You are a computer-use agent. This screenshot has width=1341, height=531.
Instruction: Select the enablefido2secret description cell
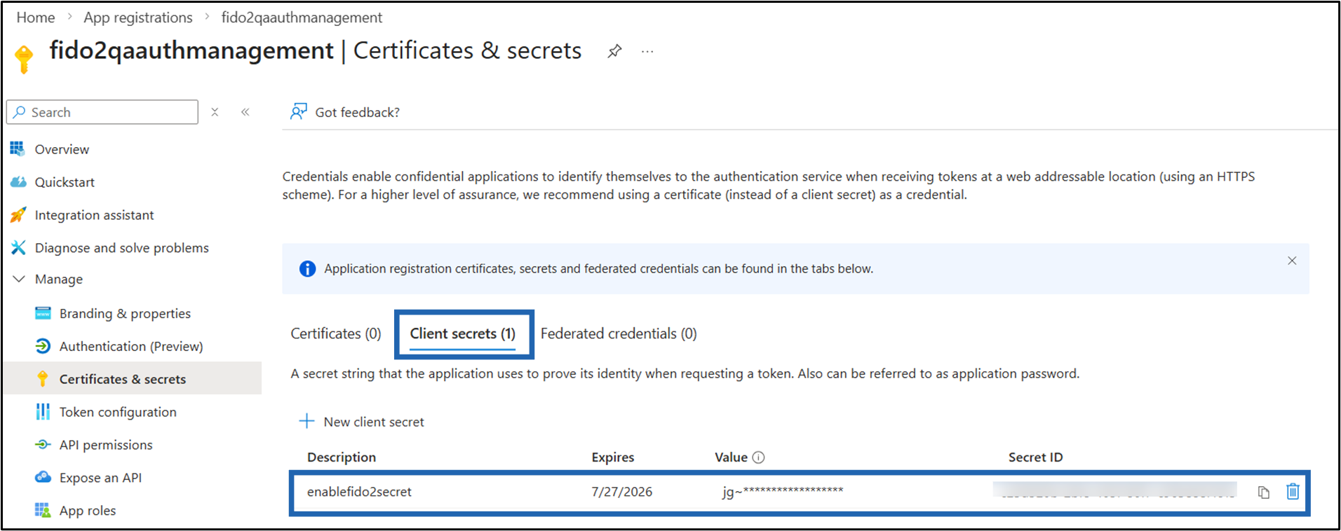click(x=359, y=492)
